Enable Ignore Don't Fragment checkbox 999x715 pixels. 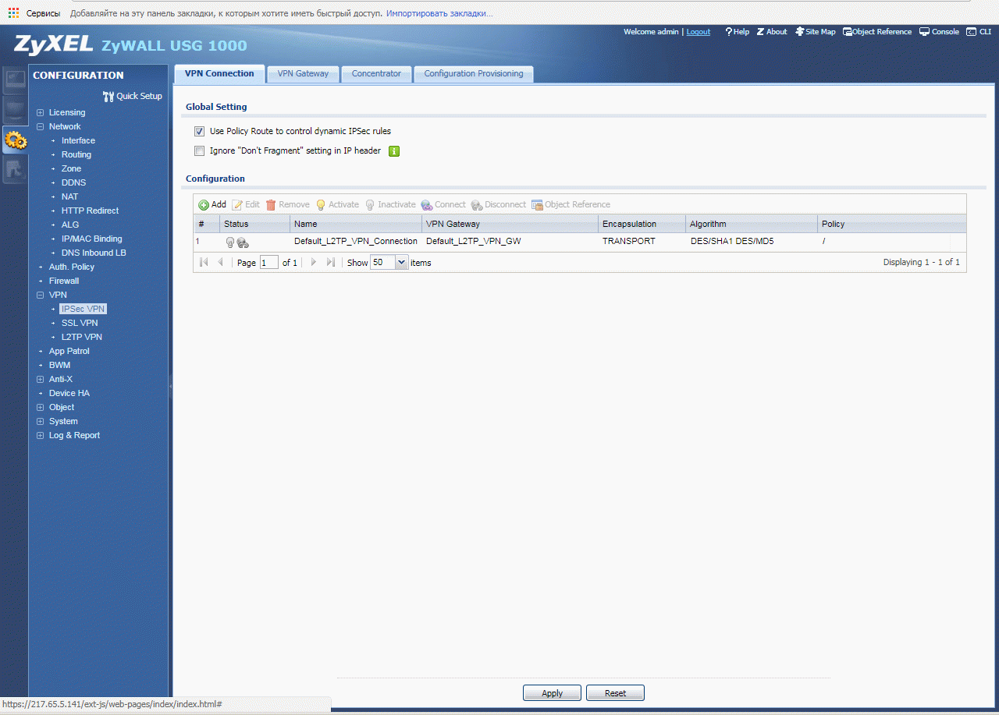(x=199, y=150)
